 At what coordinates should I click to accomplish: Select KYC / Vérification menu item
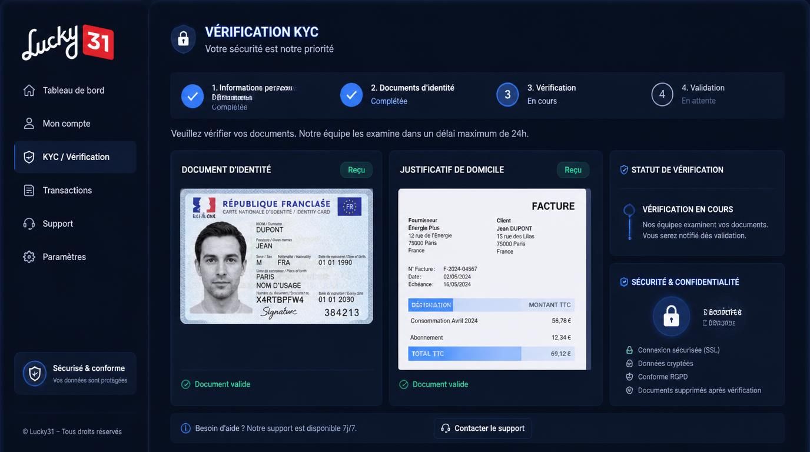click(75, 157)
